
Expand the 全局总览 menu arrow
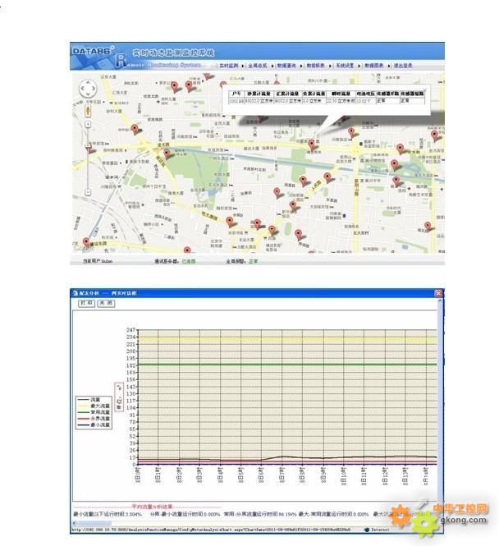[271, 65]
